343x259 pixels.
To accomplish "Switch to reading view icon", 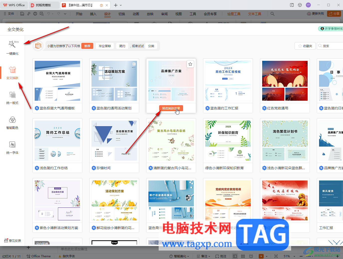I will [251, 256].
